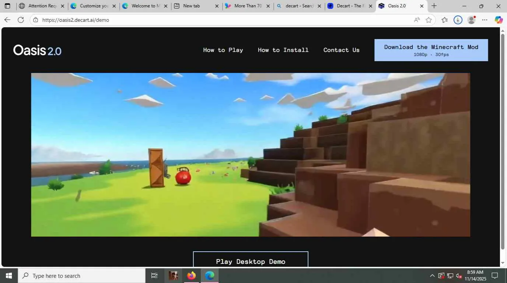Open the Windows notification center
The height and width of the screenshot is (283, 507).
[495, 276]
